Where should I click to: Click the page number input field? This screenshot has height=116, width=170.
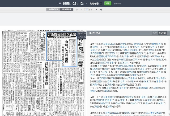[x=86, y=10]
